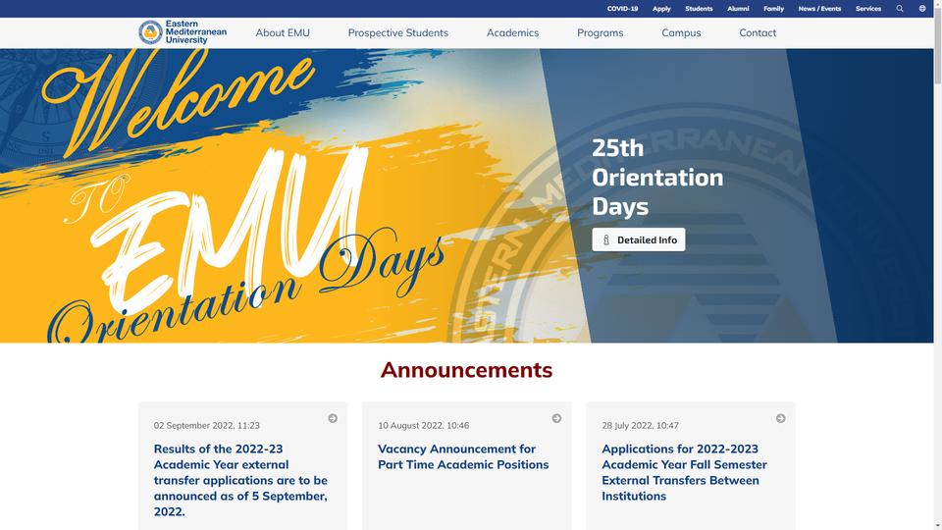The height and width of the screenshot is (530, 942).
Task: Open arrow icon on 02 September announcement
Action: 333,418
